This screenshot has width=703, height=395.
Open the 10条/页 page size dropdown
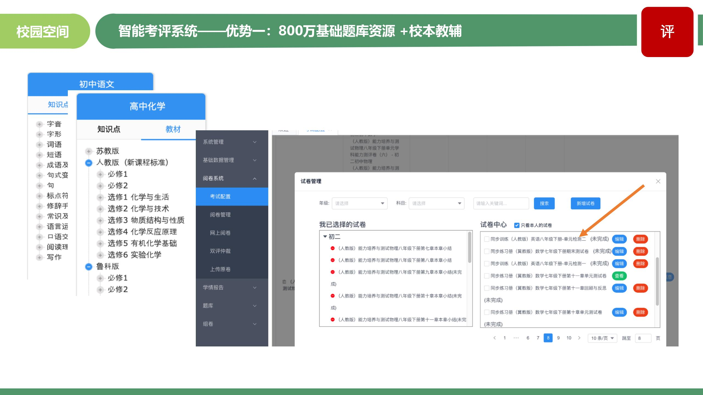(x=602, y=338)
